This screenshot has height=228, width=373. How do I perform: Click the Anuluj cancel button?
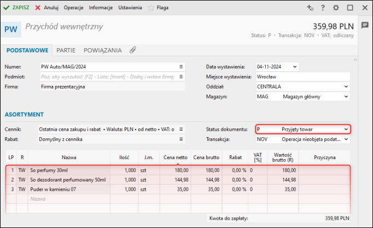tap(46, 8)
